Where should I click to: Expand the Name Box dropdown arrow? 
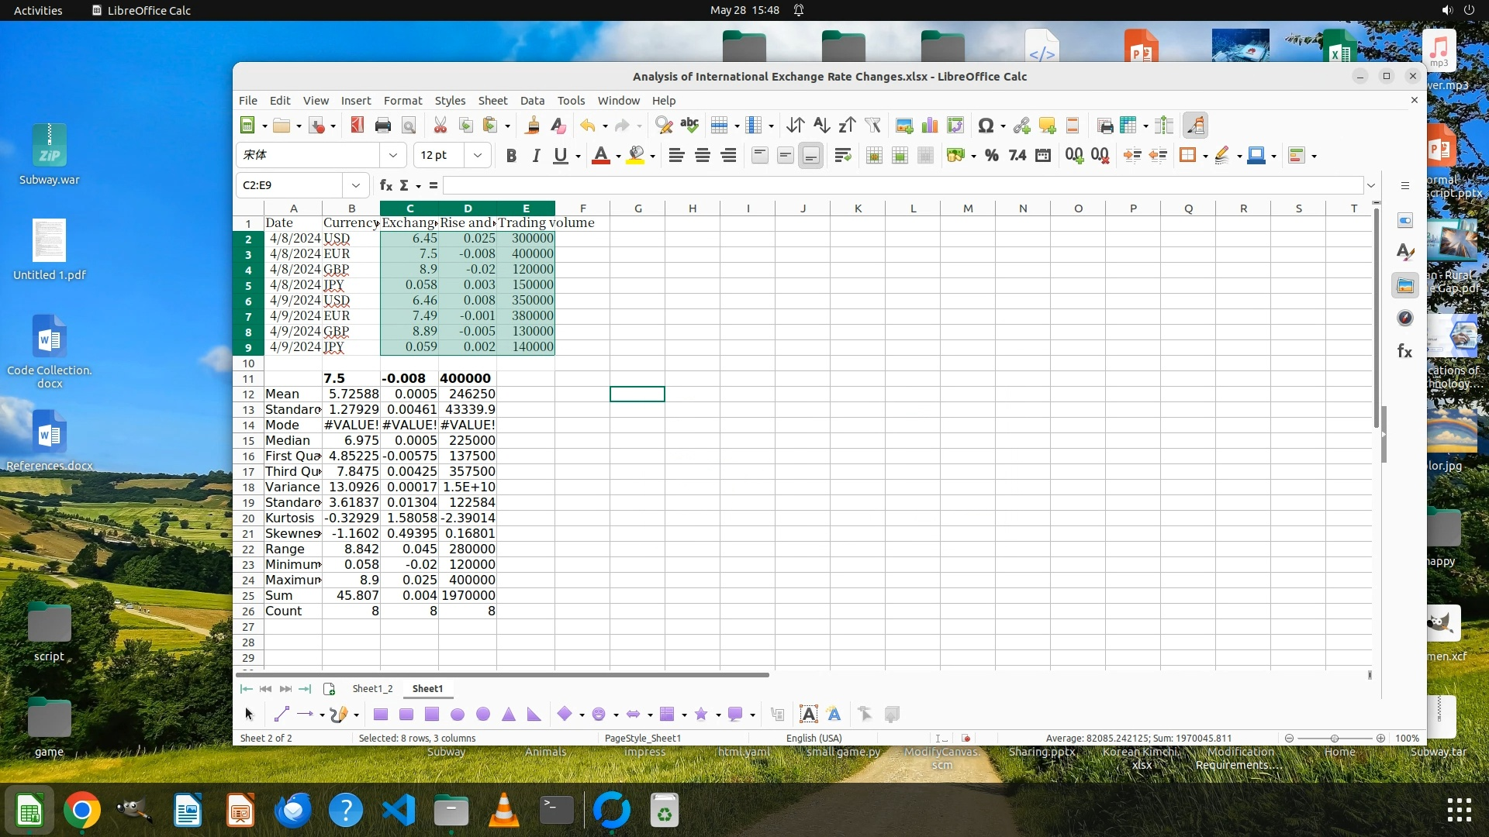[x=355, y=185]
